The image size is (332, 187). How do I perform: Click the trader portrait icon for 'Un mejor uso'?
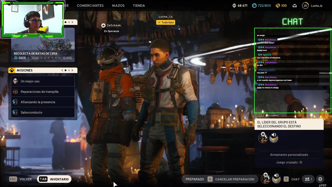pos(15,81)
